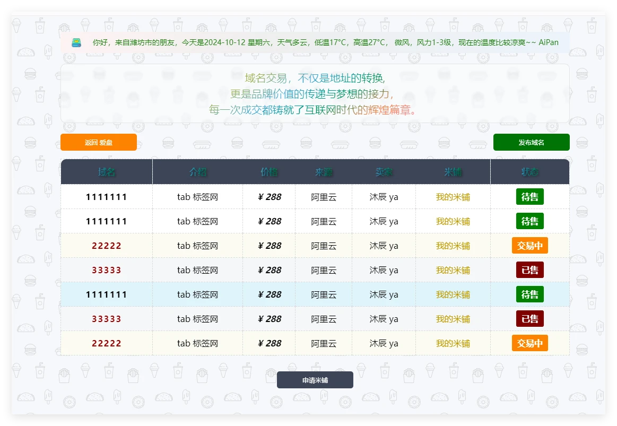Click the 米铺 column header
617x426 pixels.
click(x=453, y=172)
